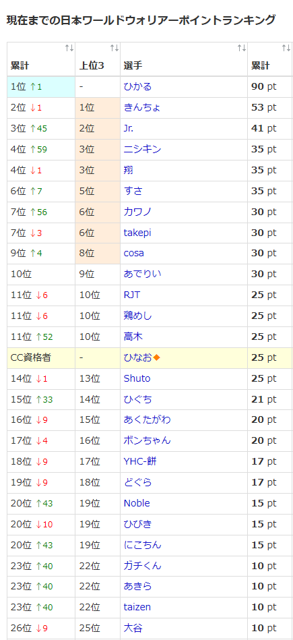
Task: Open player cosa link
Action: point(133,253)
